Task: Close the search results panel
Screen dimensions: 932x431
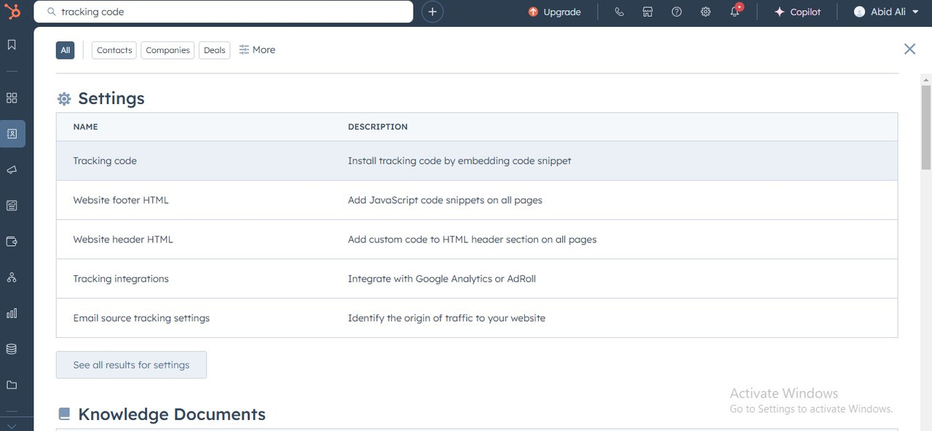Action: click(909, 49)
